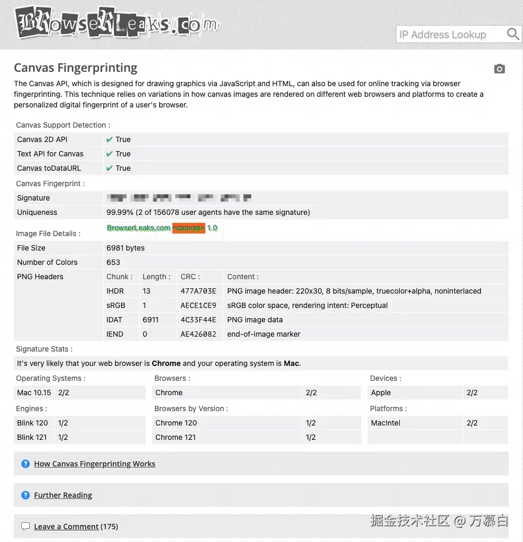The image size is (523, 542).
Task: Click the IDAT CRC value '4C33F44E'
Action: (x=198, y=320)
